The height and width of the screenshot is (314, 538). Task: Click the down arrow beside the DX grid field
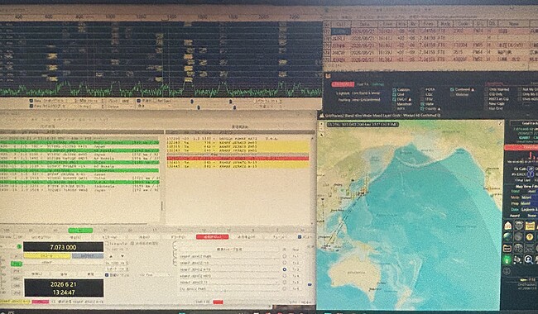(122, 256)
